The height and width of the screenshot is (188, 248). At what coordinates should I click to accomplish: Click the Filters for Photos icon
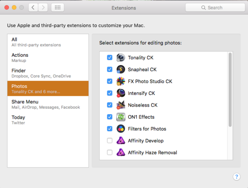(121, 129)
